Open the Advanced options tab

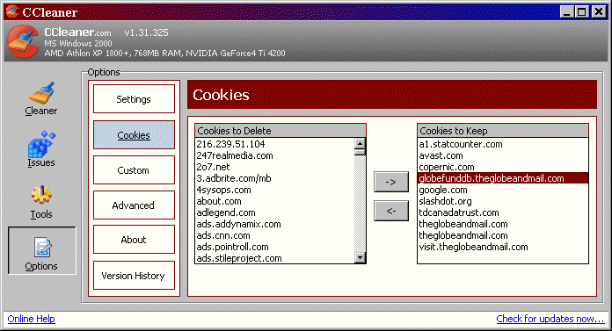(134, 205)
